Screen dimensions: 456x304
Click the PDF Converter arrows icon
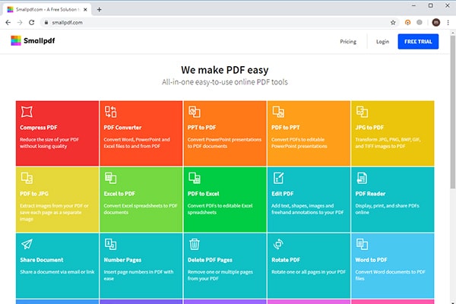[x=110, y=112]
